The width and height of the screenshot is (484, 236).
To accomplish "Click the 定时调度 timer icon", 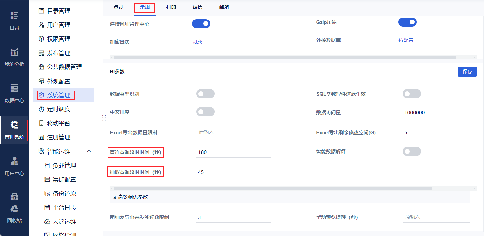I will (x=41, y=109).
